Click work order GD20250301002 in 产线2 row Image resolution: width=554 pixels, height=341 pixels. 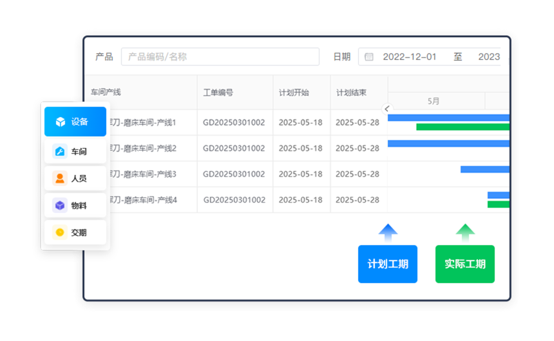[234, 148]
